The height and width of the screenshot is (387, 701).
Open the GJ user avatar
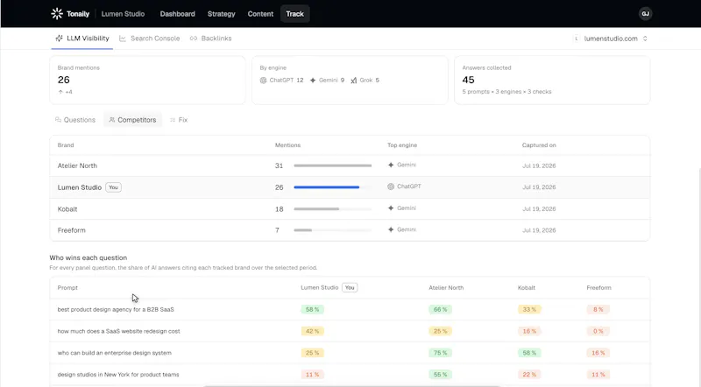[x=645, y=14]
